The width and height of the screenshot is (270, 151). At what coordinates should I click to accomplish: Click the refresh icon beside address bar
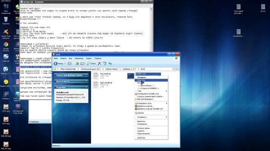(177, 69)
